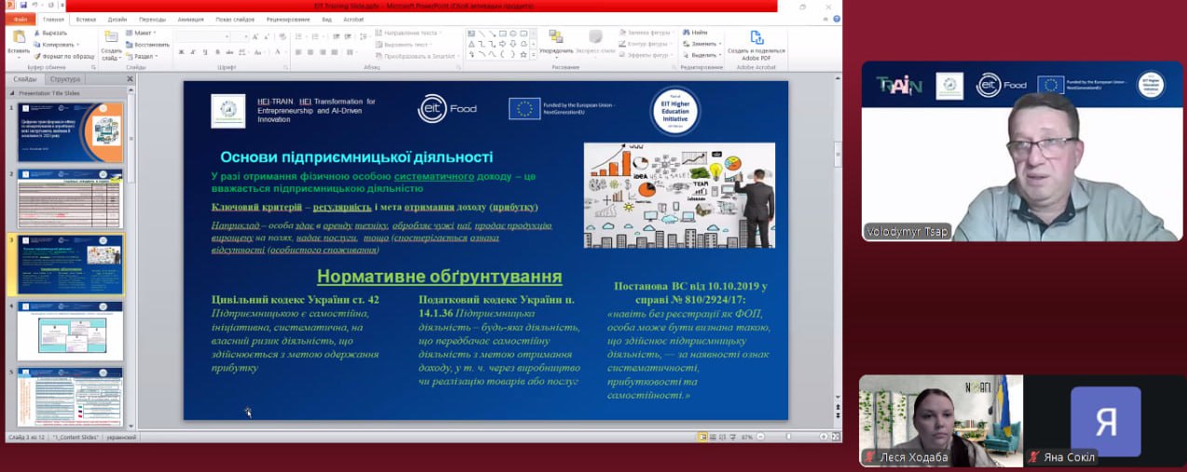Viewport: 1187px width, 472px height.
Task: Expand the shapes gallery with More arrow
Action: pos(534,55)
